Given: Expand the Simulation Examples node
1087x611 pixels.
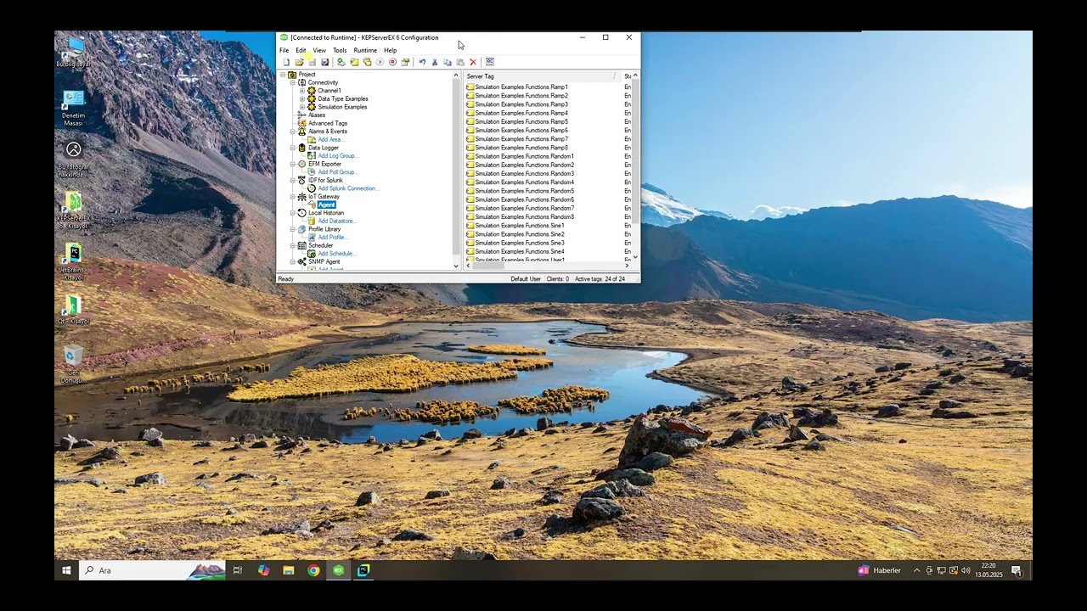Looking at the screenshot, I should tap(302, 107).
